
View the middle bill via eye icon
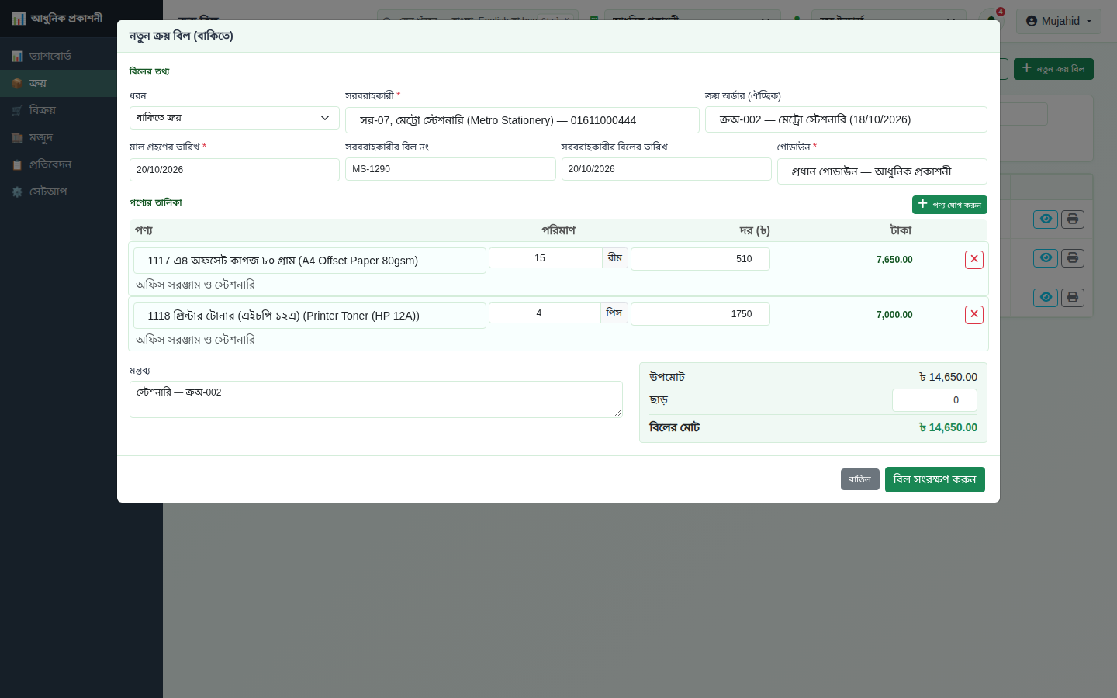point(1046,258)
